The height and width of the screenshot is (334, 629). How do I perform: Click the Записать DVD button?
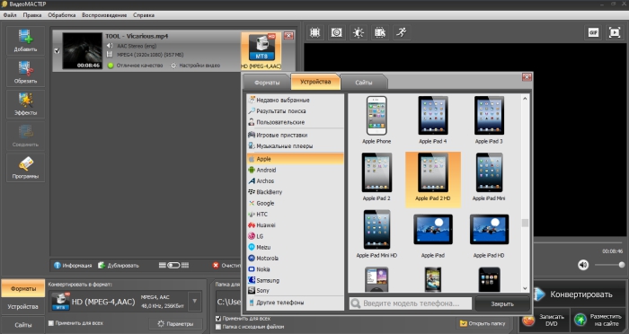[x=544, y=320]
